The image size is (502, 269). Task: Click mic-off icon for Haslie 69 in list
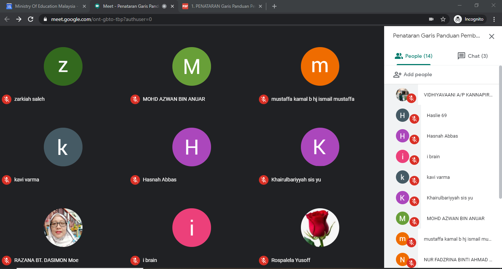click(x=414, y=119)
